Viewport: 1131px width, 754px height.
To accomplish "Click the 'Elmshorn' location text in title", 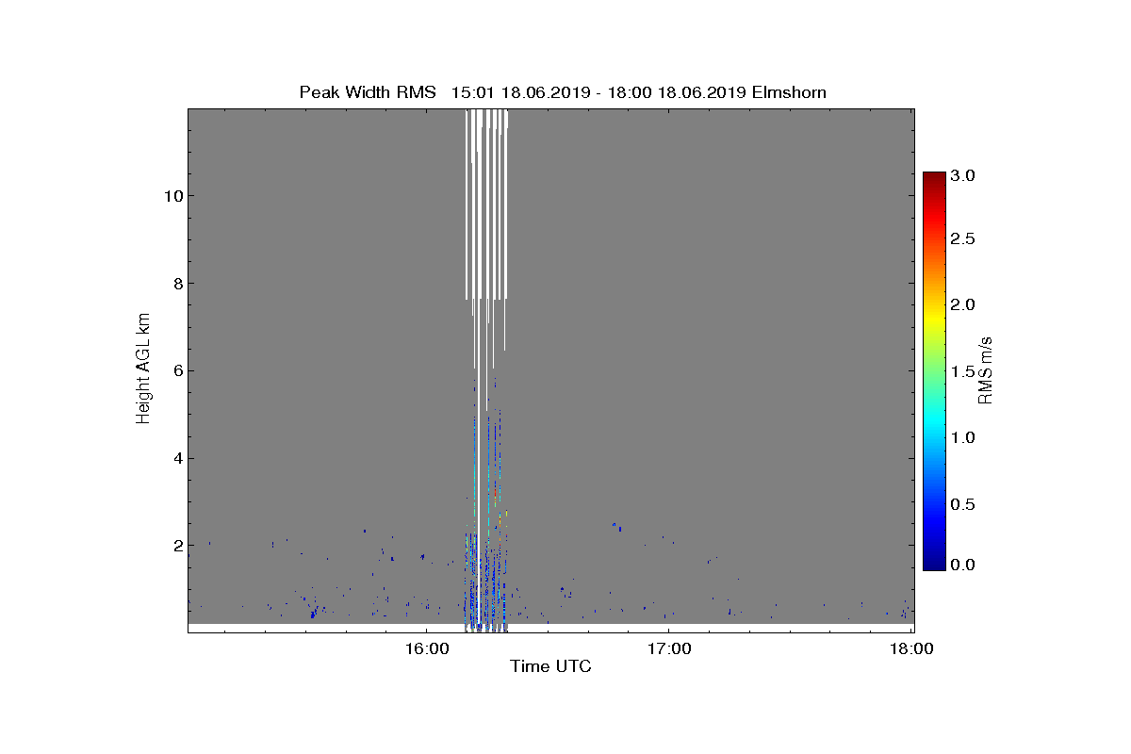I will [787, 92].
